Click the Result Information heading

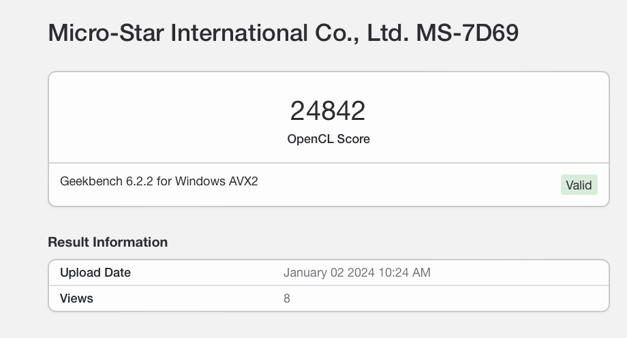pos(108,242)
